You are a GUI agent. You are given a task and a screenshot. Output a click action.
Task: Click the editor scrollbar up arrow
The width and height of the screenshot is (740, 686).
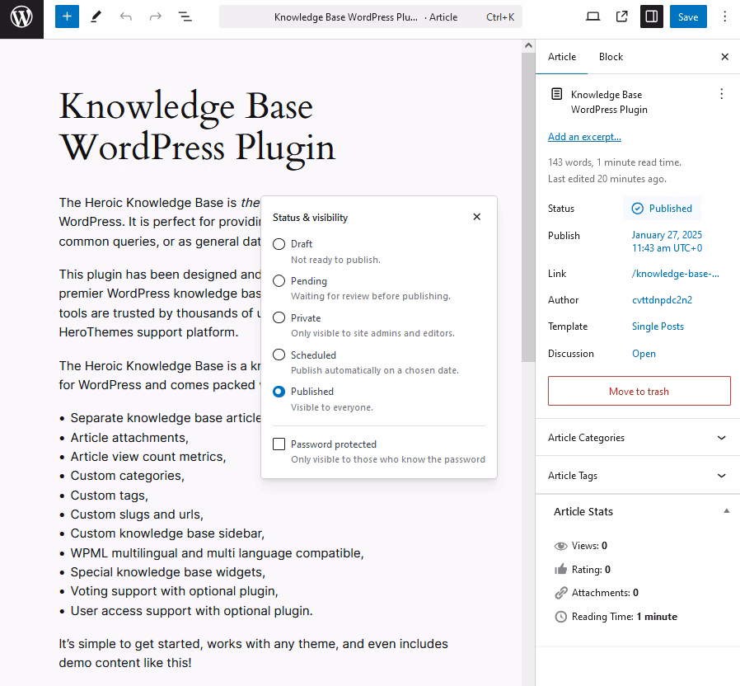[x=528, y=46]
